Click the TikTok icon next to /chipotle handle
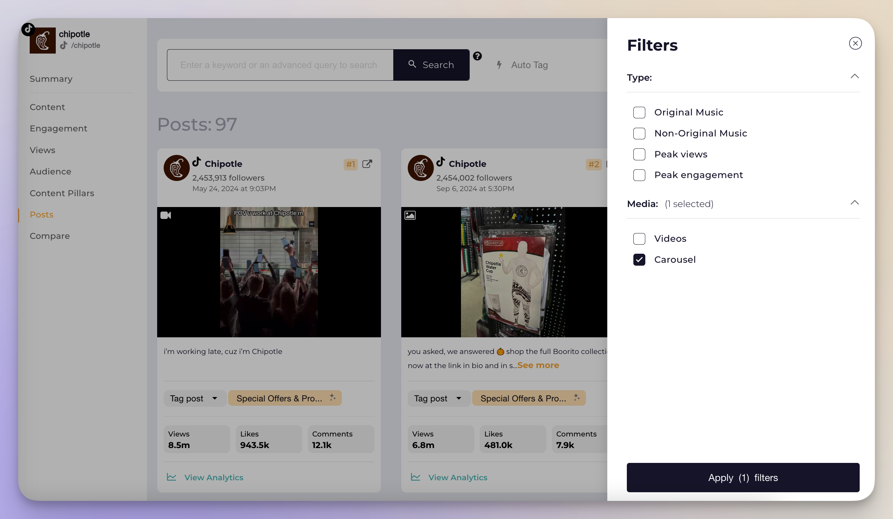This screenshot has height=519, width=893. tap(64, 45)
